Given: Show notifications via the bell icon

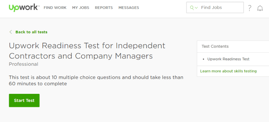Looking at the screenshot, I should point(260,8).
